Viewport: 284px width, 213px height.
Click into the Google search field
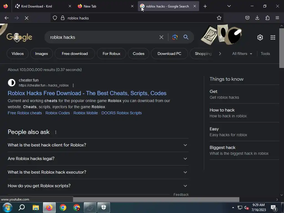[103, 37]
